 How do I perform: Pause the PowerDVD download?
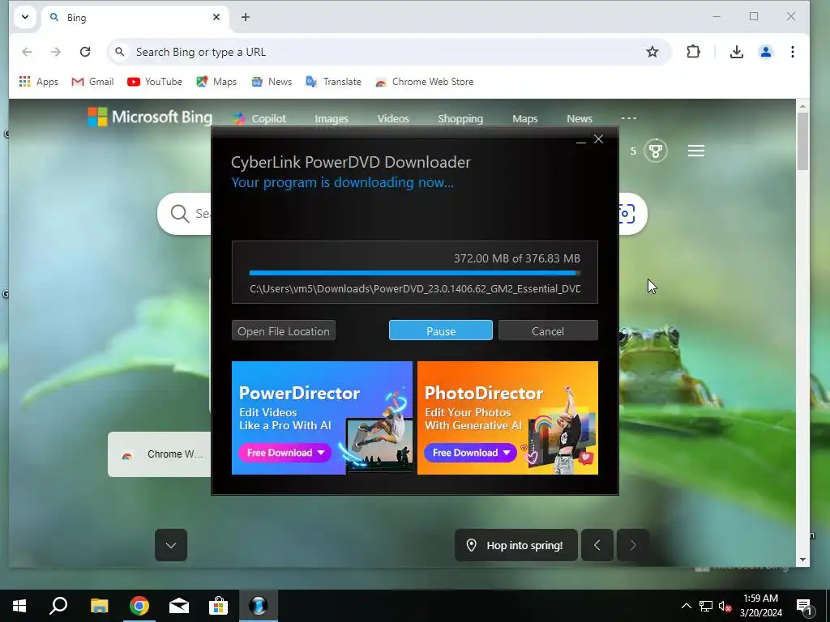pyautogui.click(x=440, y=330)
